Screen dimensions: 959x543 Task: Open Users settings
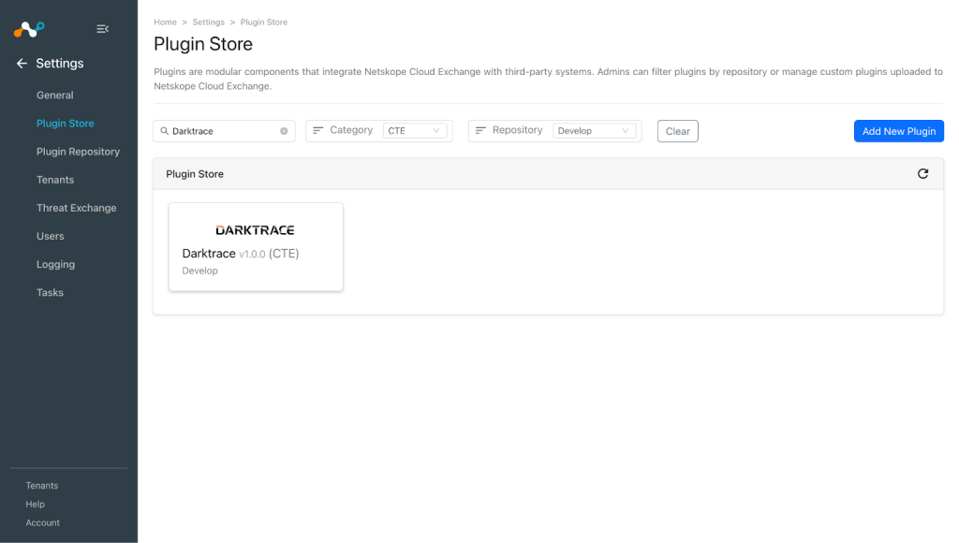pos(51,236)
